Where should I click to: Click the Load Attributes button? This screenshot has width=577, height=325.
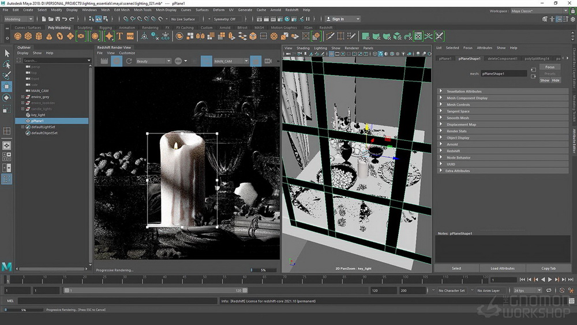coord(503,268)
